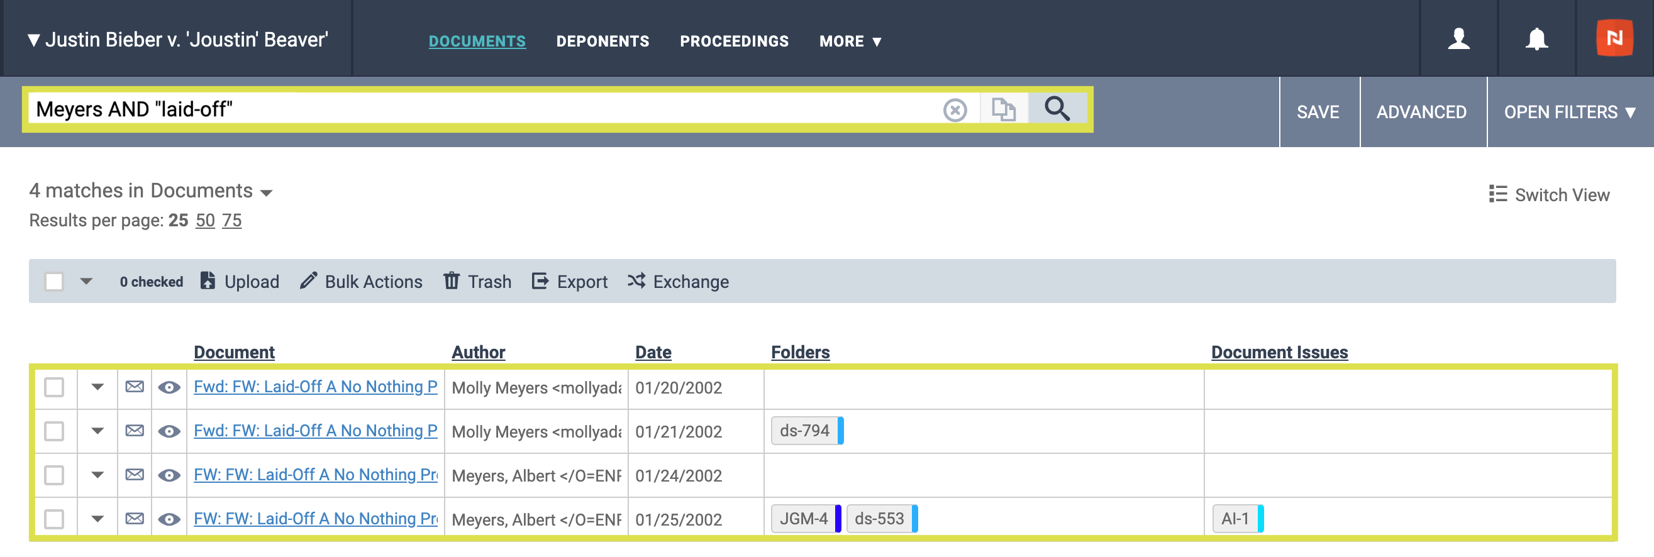Open the notifications bell

[1536, 38]
